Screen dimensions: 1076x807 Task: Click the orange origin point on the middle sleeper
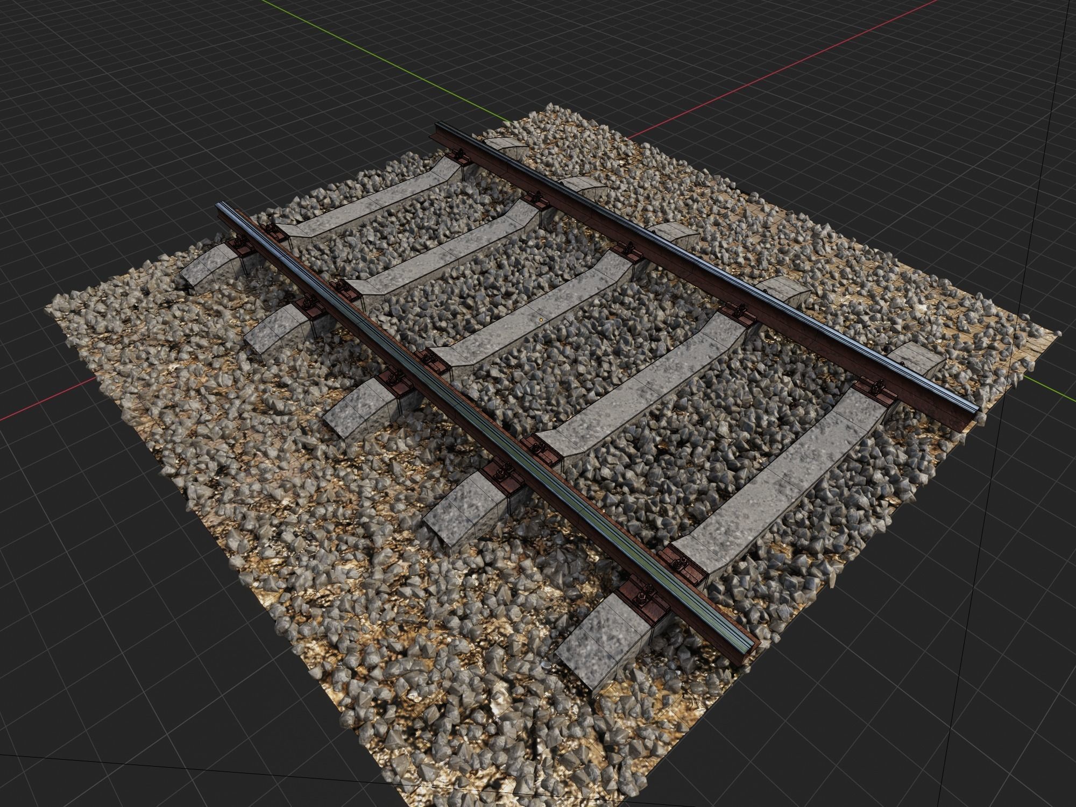pos(541,319)
